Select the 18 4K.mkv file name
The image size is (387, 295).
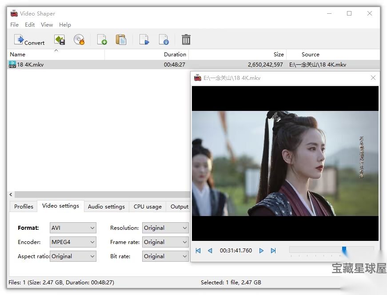(x=30, y=65)
